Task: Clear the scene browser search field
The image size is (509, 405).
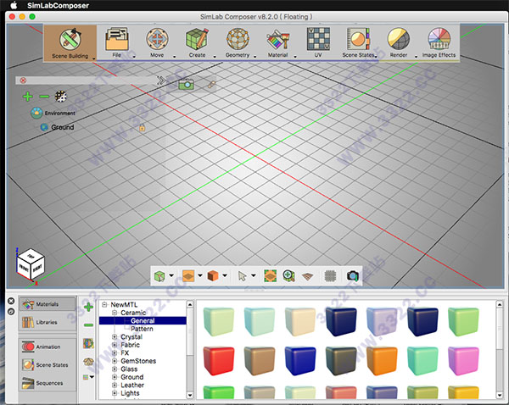Action: 23,80
